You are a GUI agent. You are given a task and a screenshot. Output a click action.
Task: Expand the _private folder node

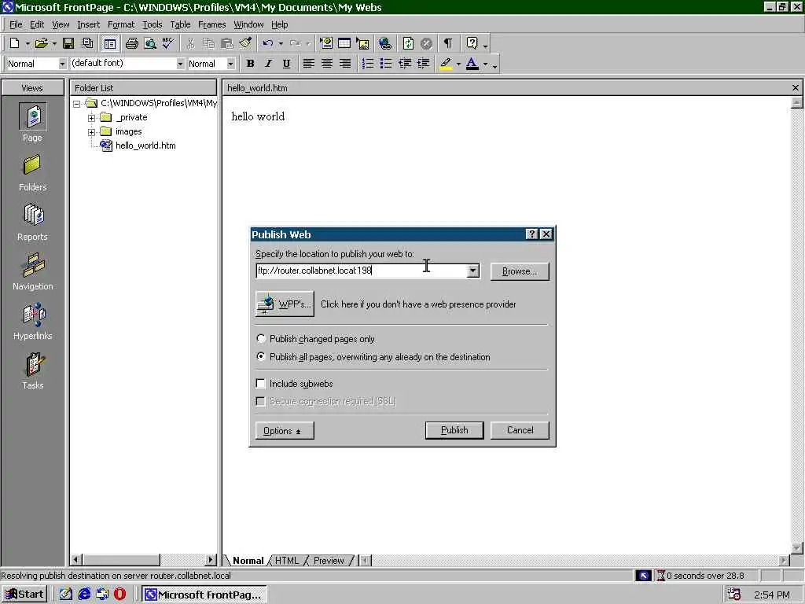(91, 118)
